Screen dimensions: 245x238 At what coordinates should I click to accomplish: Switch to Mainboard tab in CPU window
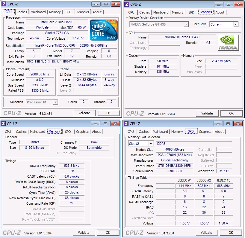point(38,12)
